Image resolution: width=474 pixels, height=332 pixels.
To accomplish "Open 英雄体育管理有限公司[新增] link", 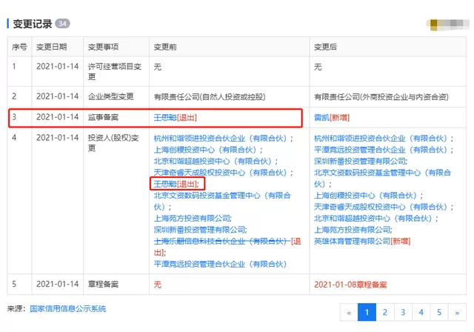I will click(362, 242).
